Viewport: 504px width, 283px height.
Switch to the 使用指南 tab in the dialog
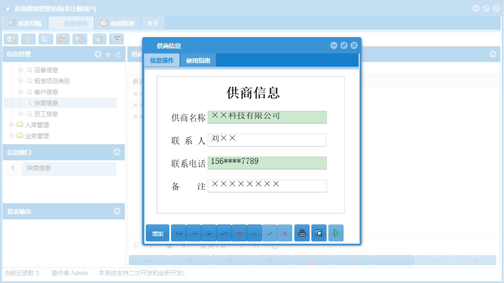(x=199, y=60)
